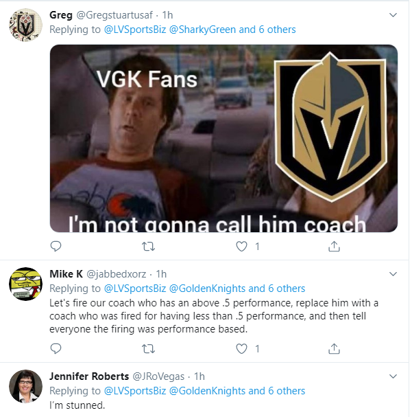This screenshot has width=412, height=417.
Task: Retweet Greg's VGK Fans meme
Action: click(147, 246)
